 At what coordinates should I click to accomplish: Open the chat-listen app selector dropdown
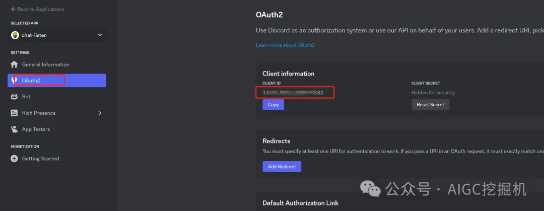pos(57,35)
